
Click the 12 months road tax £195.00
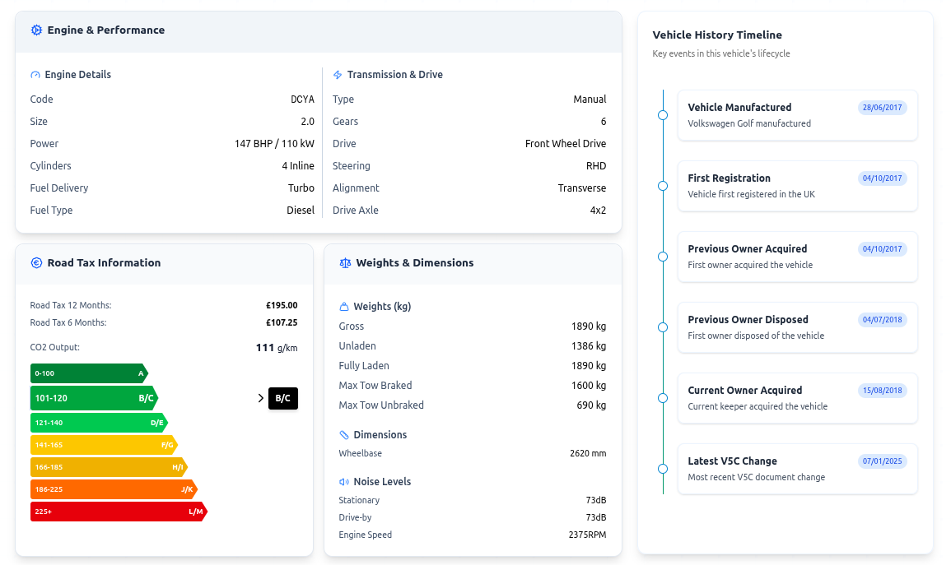(x=282, y=306)
